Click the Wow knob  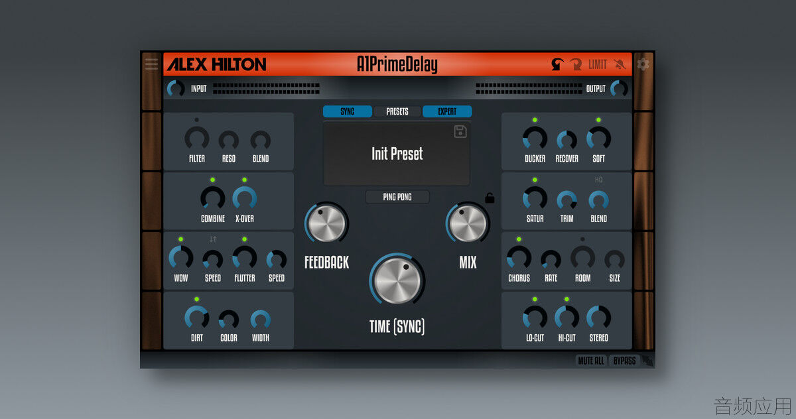[x=180, y=259]
